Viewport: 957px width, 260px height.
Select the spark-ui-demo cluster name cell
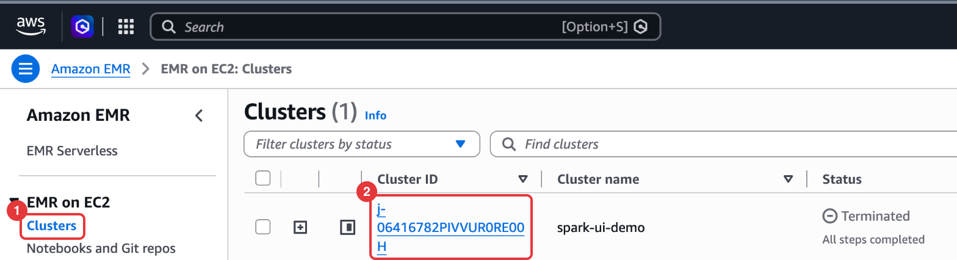tap(601, 228)
